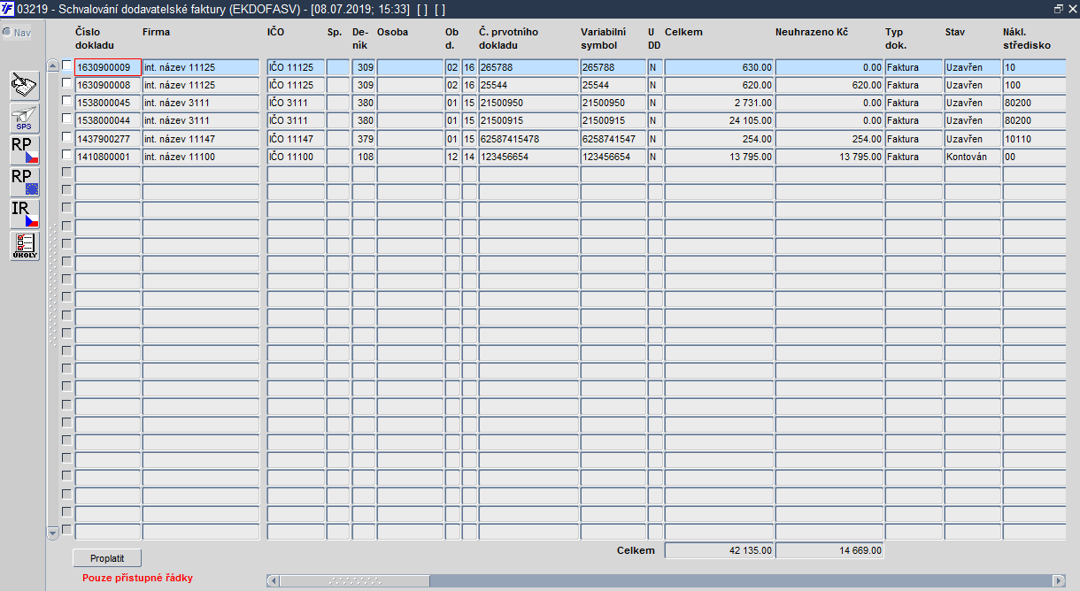Check the box for document 1630900009
Image resolution: width=1080 pixels, height=591 pixels.
(x=66, y=66)
